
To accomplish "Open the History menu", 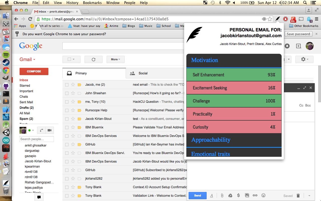I will click(x=72, y=3).
